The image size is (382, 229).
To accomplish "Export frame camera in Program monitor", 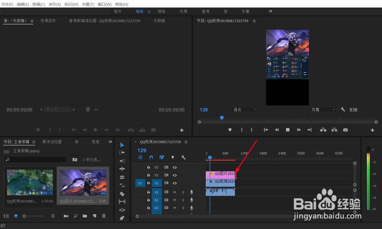I will [x=345, y=130].
